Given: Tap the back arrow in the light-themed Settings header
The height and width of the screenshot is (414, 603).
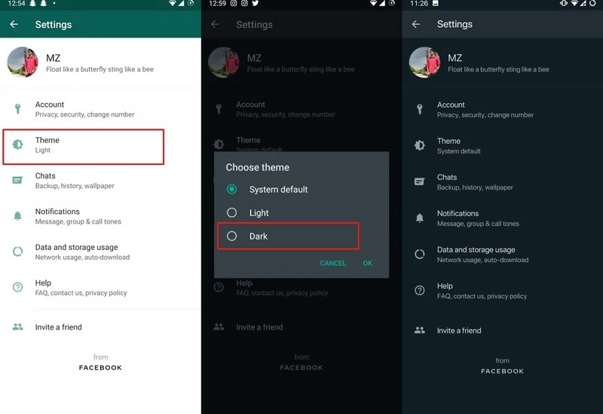Looking at the screenshot, I should (x=14, y=25).
